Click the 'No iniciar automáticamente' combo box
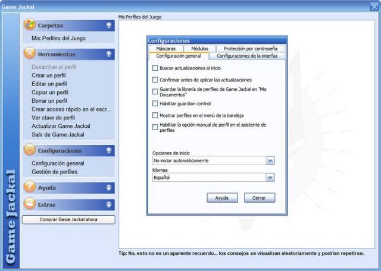The height and width of the screenshot is (271, 381). [213, 160]
